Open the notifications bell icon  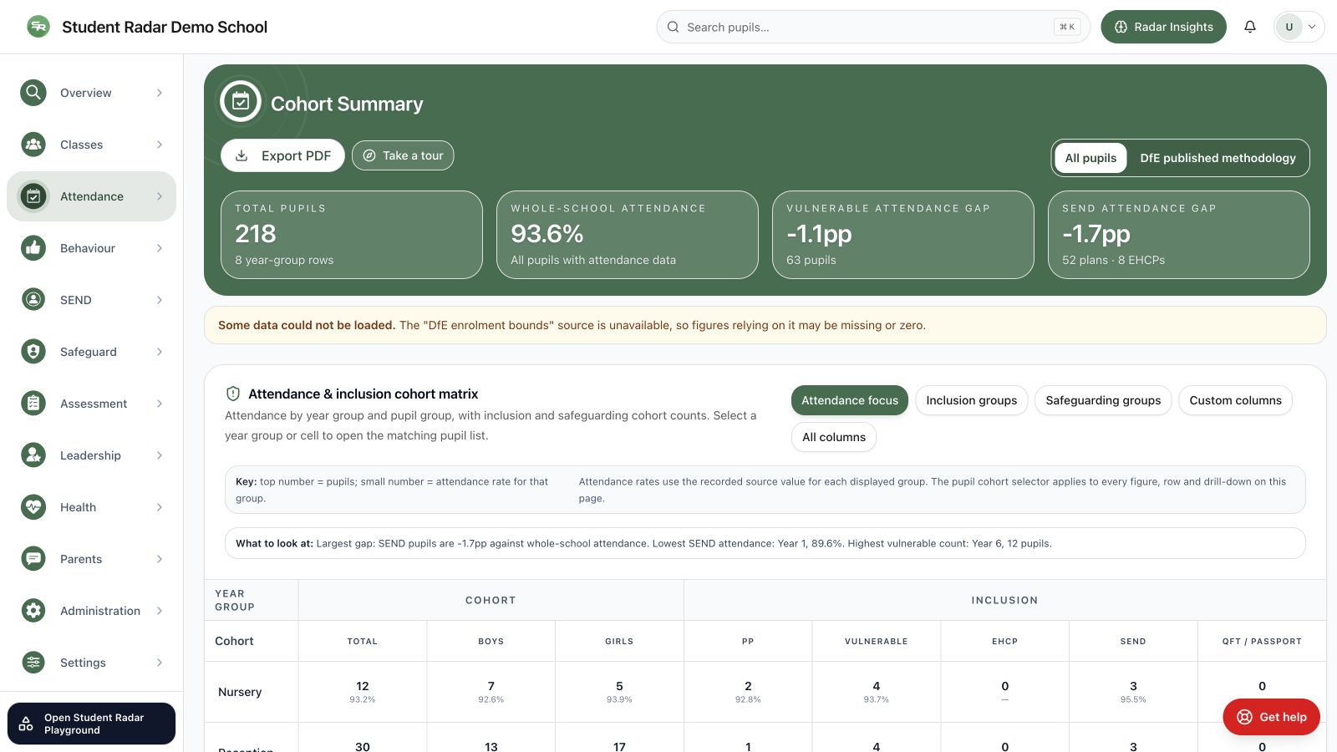click(1250, 27)
